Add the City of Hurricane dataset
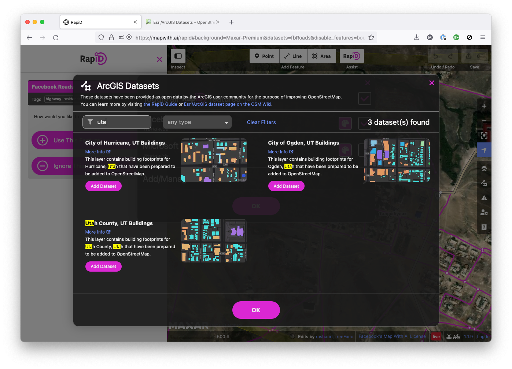512x369 pixels. pyautogui.click(x=103, y=186)
